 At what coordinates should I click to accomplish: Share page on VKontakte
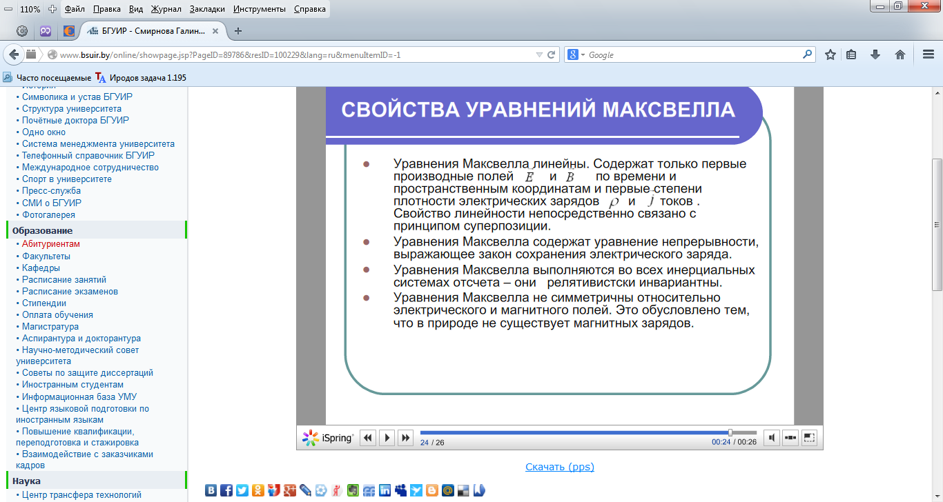point(211,490)
